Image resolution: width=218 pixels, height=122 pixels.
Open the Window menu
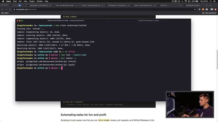click(x=40, y=1)
